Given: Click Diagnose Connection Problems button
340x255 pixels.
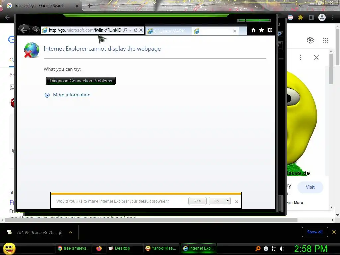Looking at the screenshot, I should pyautogui.click(x=81, y=81).
